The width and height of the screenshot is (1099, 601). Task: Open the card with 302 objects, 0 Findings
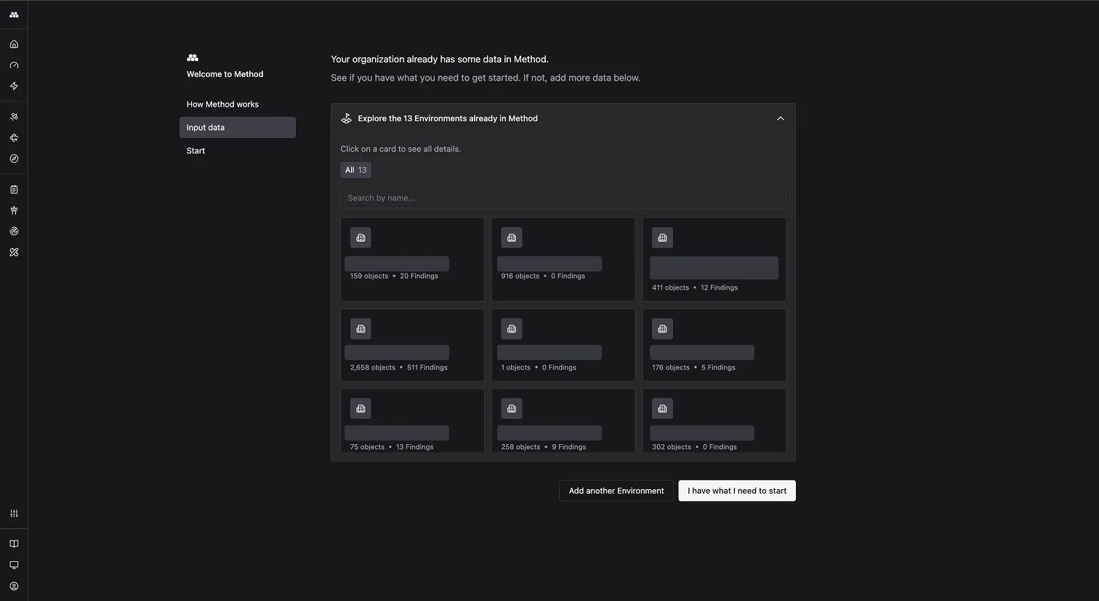click(x=714, y=421)
